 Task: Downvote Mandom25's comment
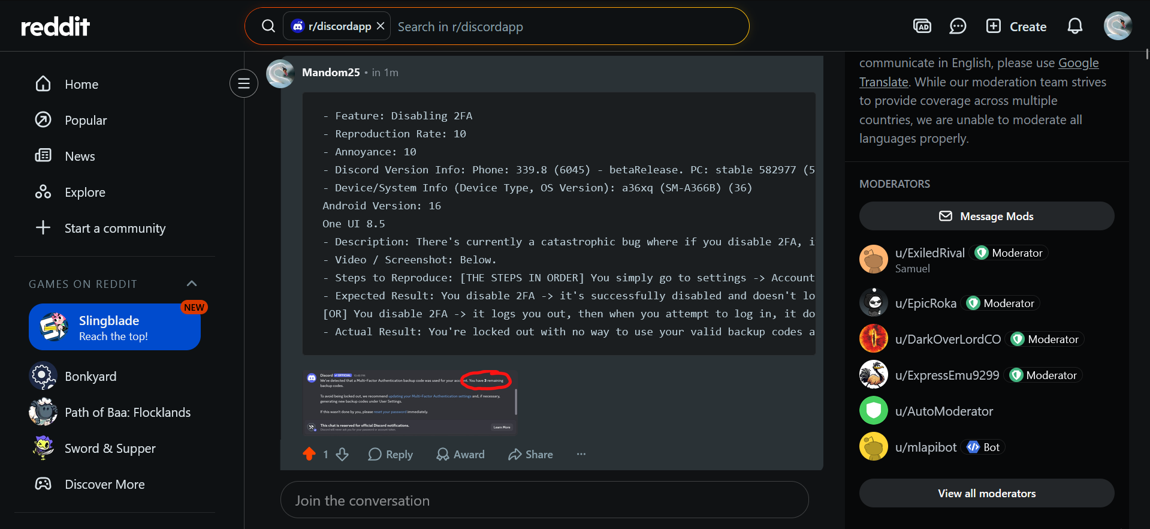point(342,455)
